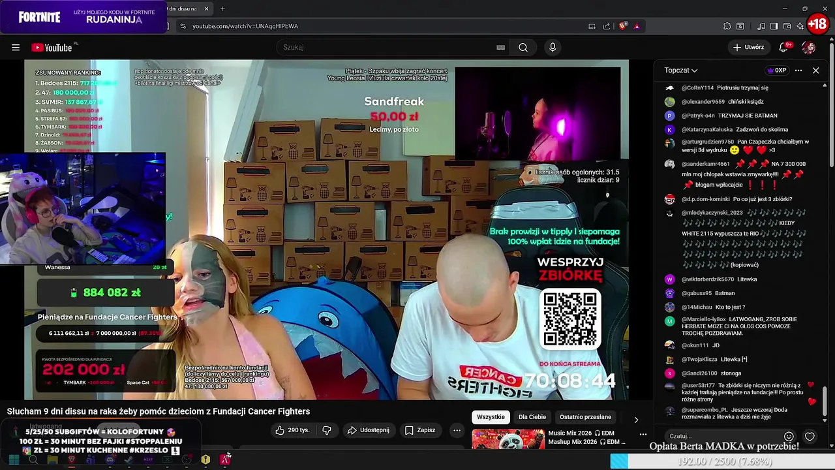The width and height of the screenshot is (835, 470).
Task: View site information icon in address bar
Action: click(x=183, y=26)
